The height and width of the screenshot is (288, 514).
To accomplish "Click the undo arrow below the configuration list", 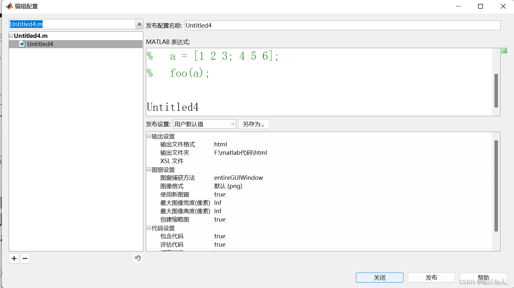I will (138, 258).
